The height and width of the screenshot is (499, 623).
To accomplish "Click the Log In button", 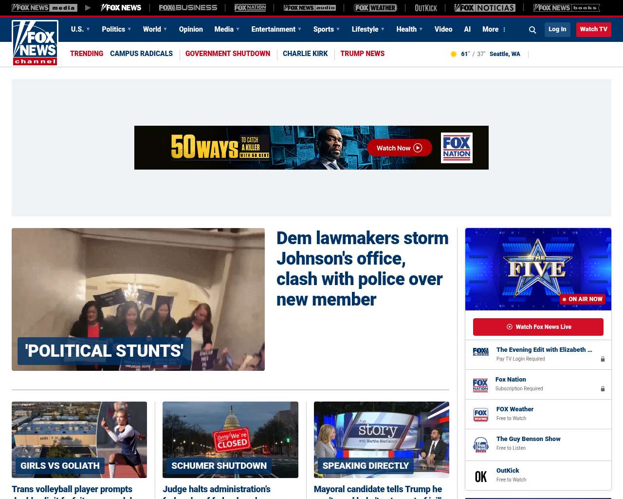I will click(557, 29).
